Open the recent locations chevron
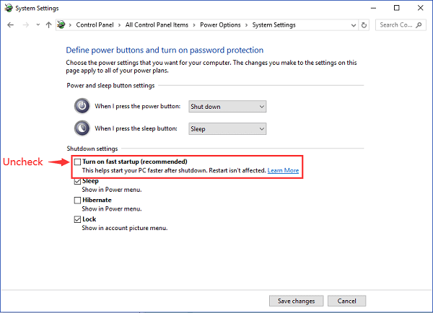The height and width of the screenshot is (313, 433). pos(38,25)
